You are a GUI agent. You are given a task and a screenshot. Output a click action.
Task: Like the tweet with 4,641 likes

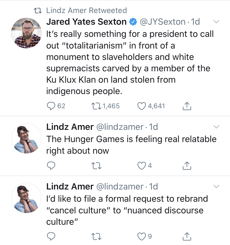[x=142, y=106]
